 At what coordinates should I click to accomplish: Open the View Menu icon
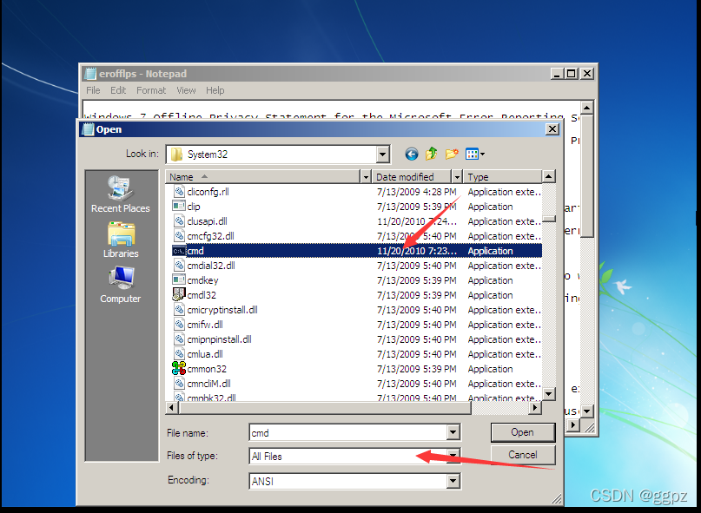472,155
